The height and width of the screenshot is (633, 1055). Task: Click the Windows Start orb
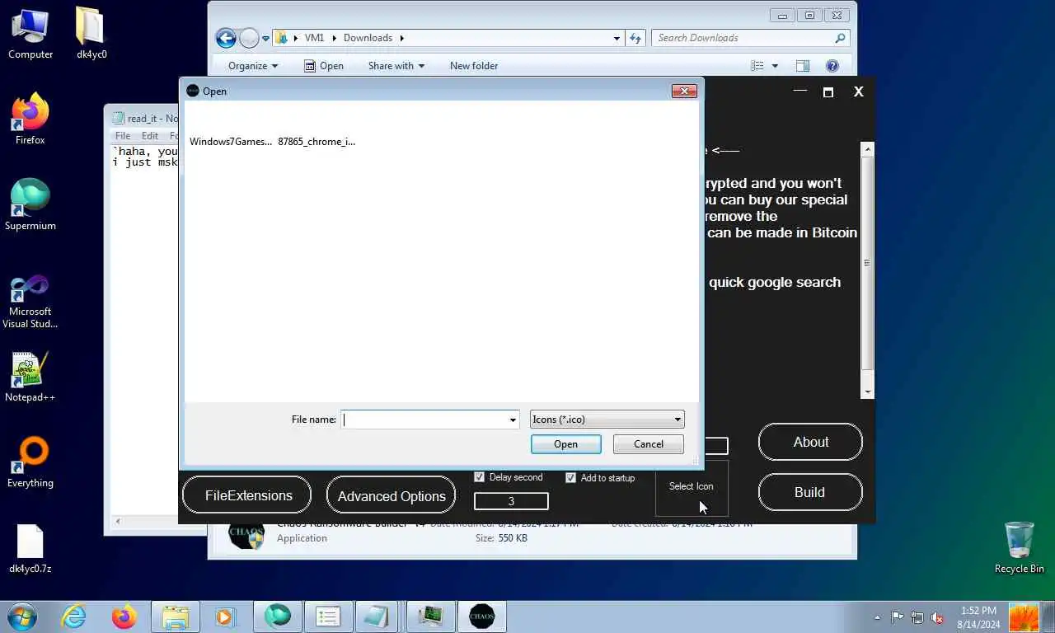coord(22,617)
